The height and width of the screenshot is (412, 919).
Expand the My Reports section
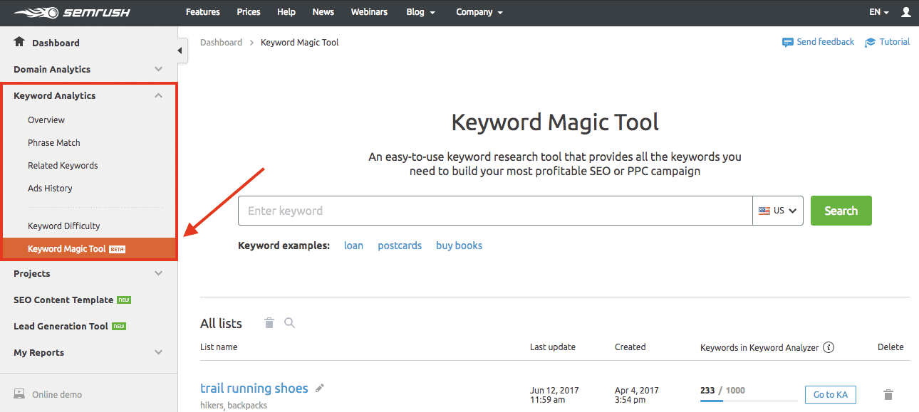(x=158, y=352)
